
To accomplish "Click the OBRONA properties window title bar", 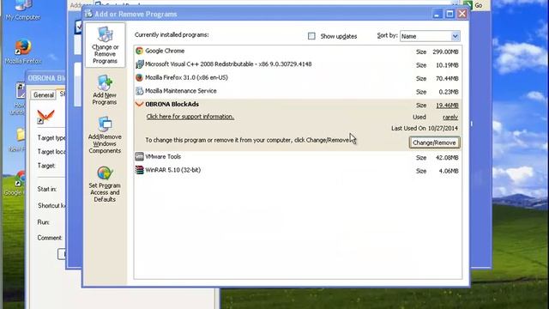I will [x=45, y=78].
